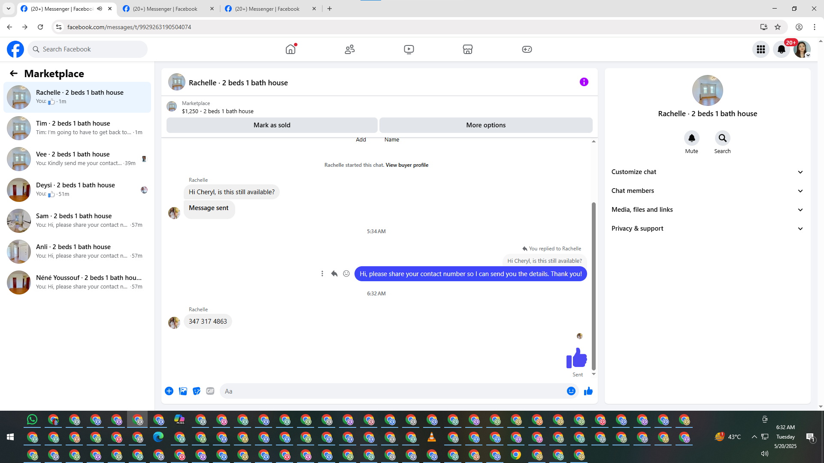
Task: Open the WhatsApp icon in the taskbar
Action: point(32,420)
